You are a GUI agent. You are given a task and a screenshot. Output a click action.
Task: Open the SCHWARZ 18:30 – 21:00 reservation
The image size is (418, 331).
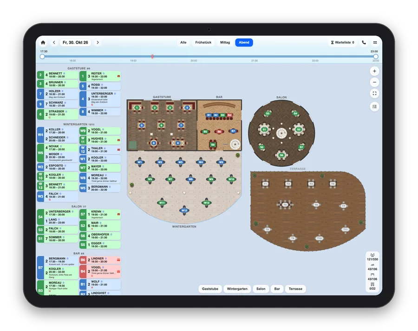point(58,104)
